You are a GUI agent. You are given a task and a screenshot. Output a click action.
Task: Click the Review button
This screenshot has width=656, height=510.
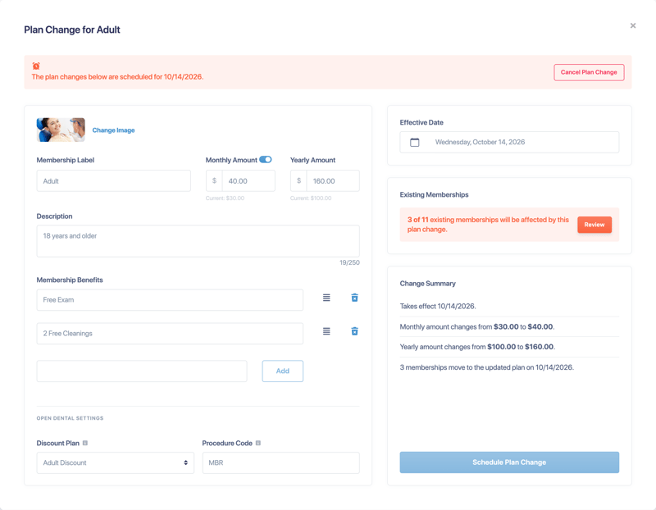594,225
